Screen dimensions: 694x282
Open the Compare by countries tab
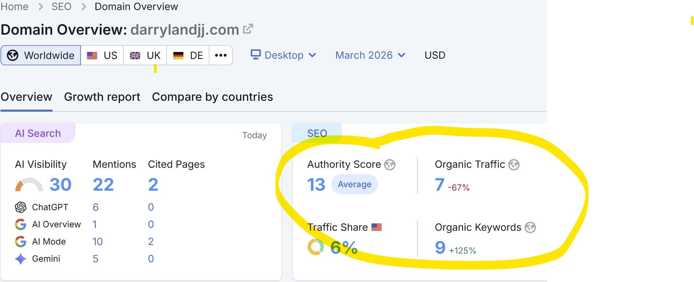click(212, 97)
